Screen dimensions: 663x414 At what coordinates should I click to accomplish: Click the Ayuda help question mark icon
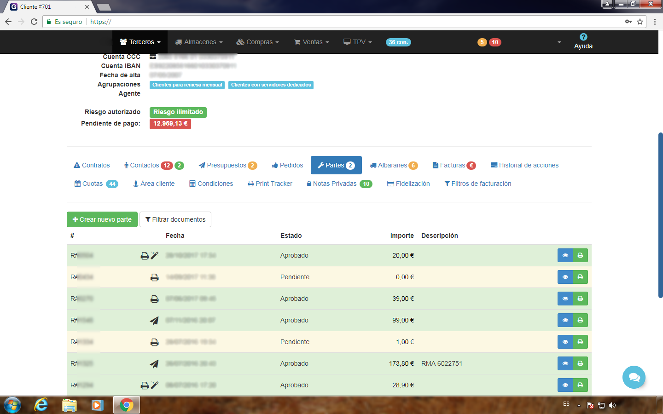click(583, 37)
